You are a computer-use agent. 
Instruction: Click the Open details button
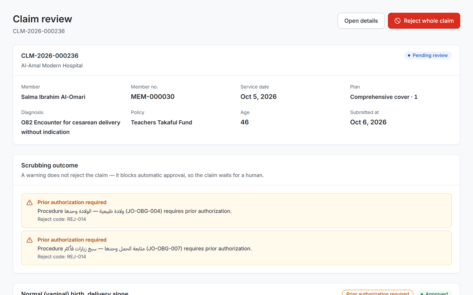click(361, 21)
